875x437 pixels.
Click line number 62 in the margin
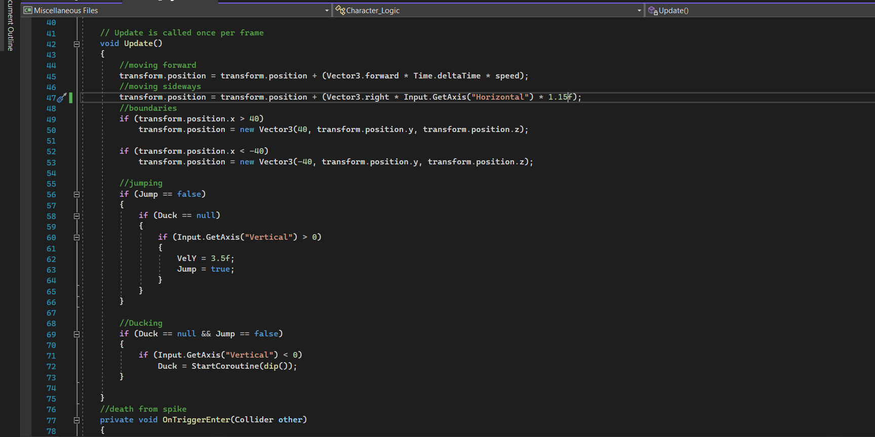click(x=51, y=259)
